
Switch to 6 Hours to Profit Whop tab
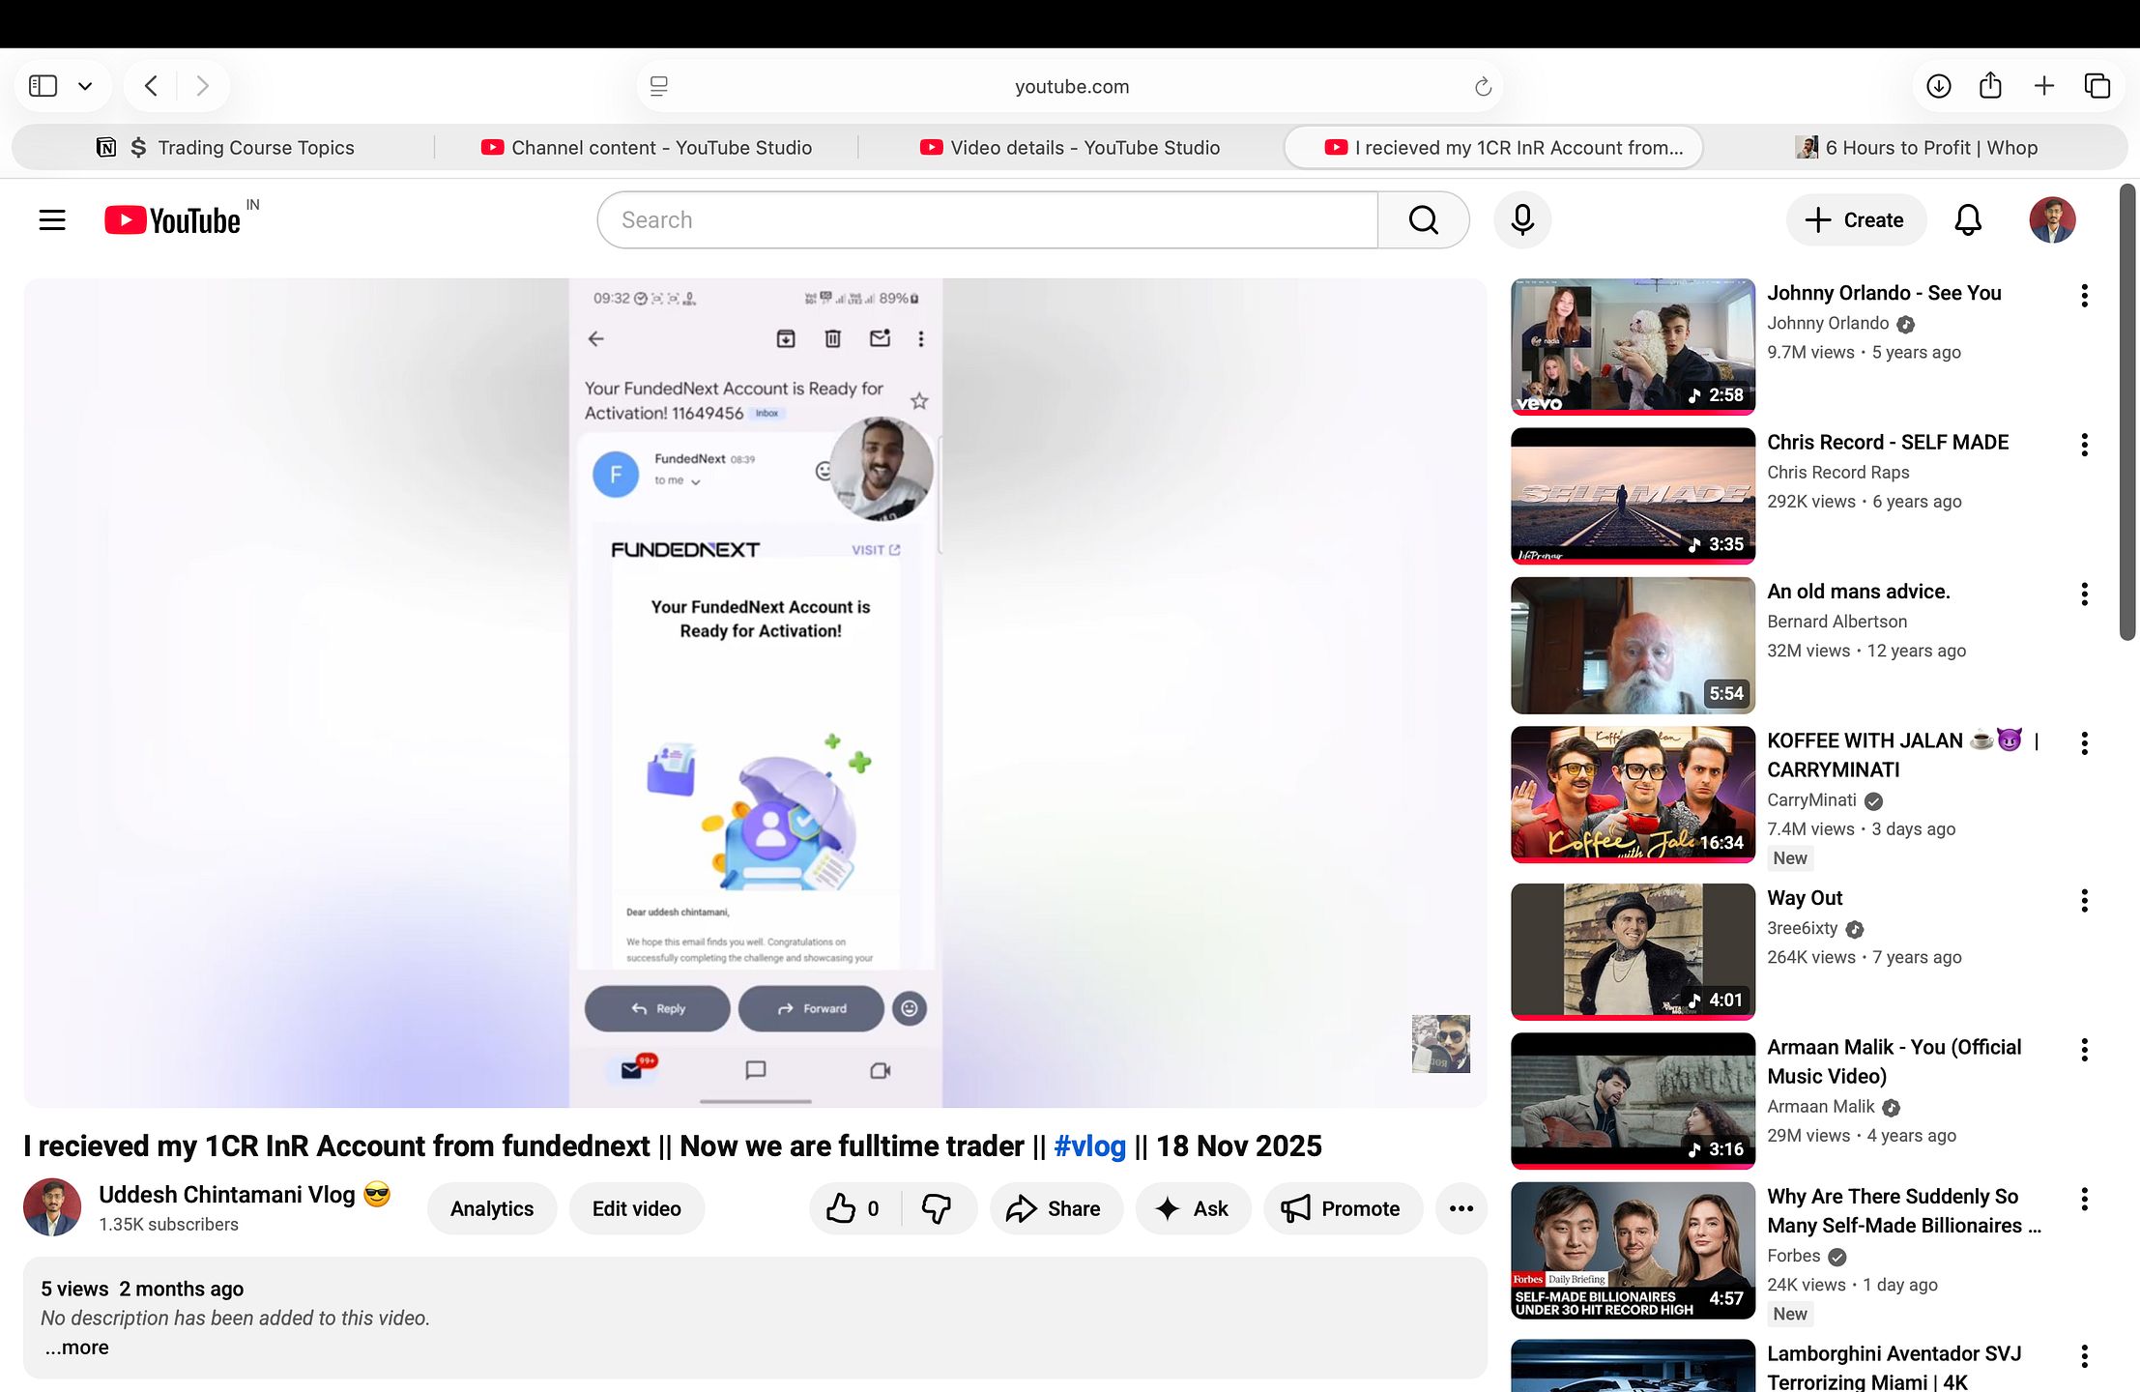(1917, 147)
